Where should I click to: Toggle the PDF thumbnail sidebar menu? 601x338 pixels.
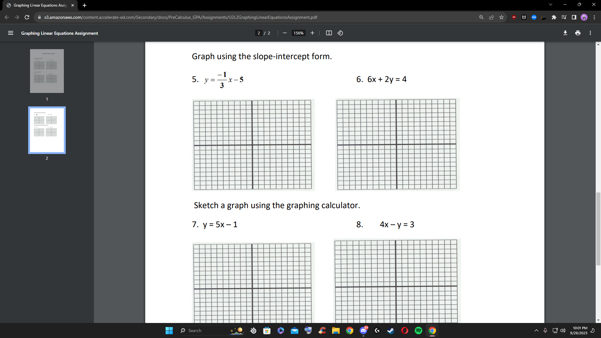point(11,33)
